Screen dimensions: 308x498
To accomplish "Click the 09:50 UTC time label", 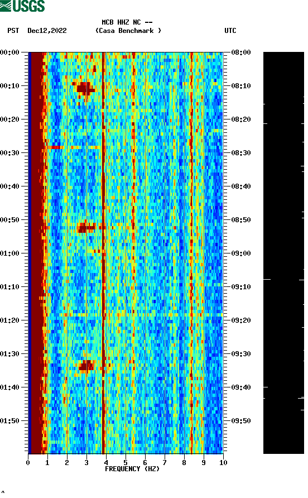I will pyautogui.click(x=241, y=421).
